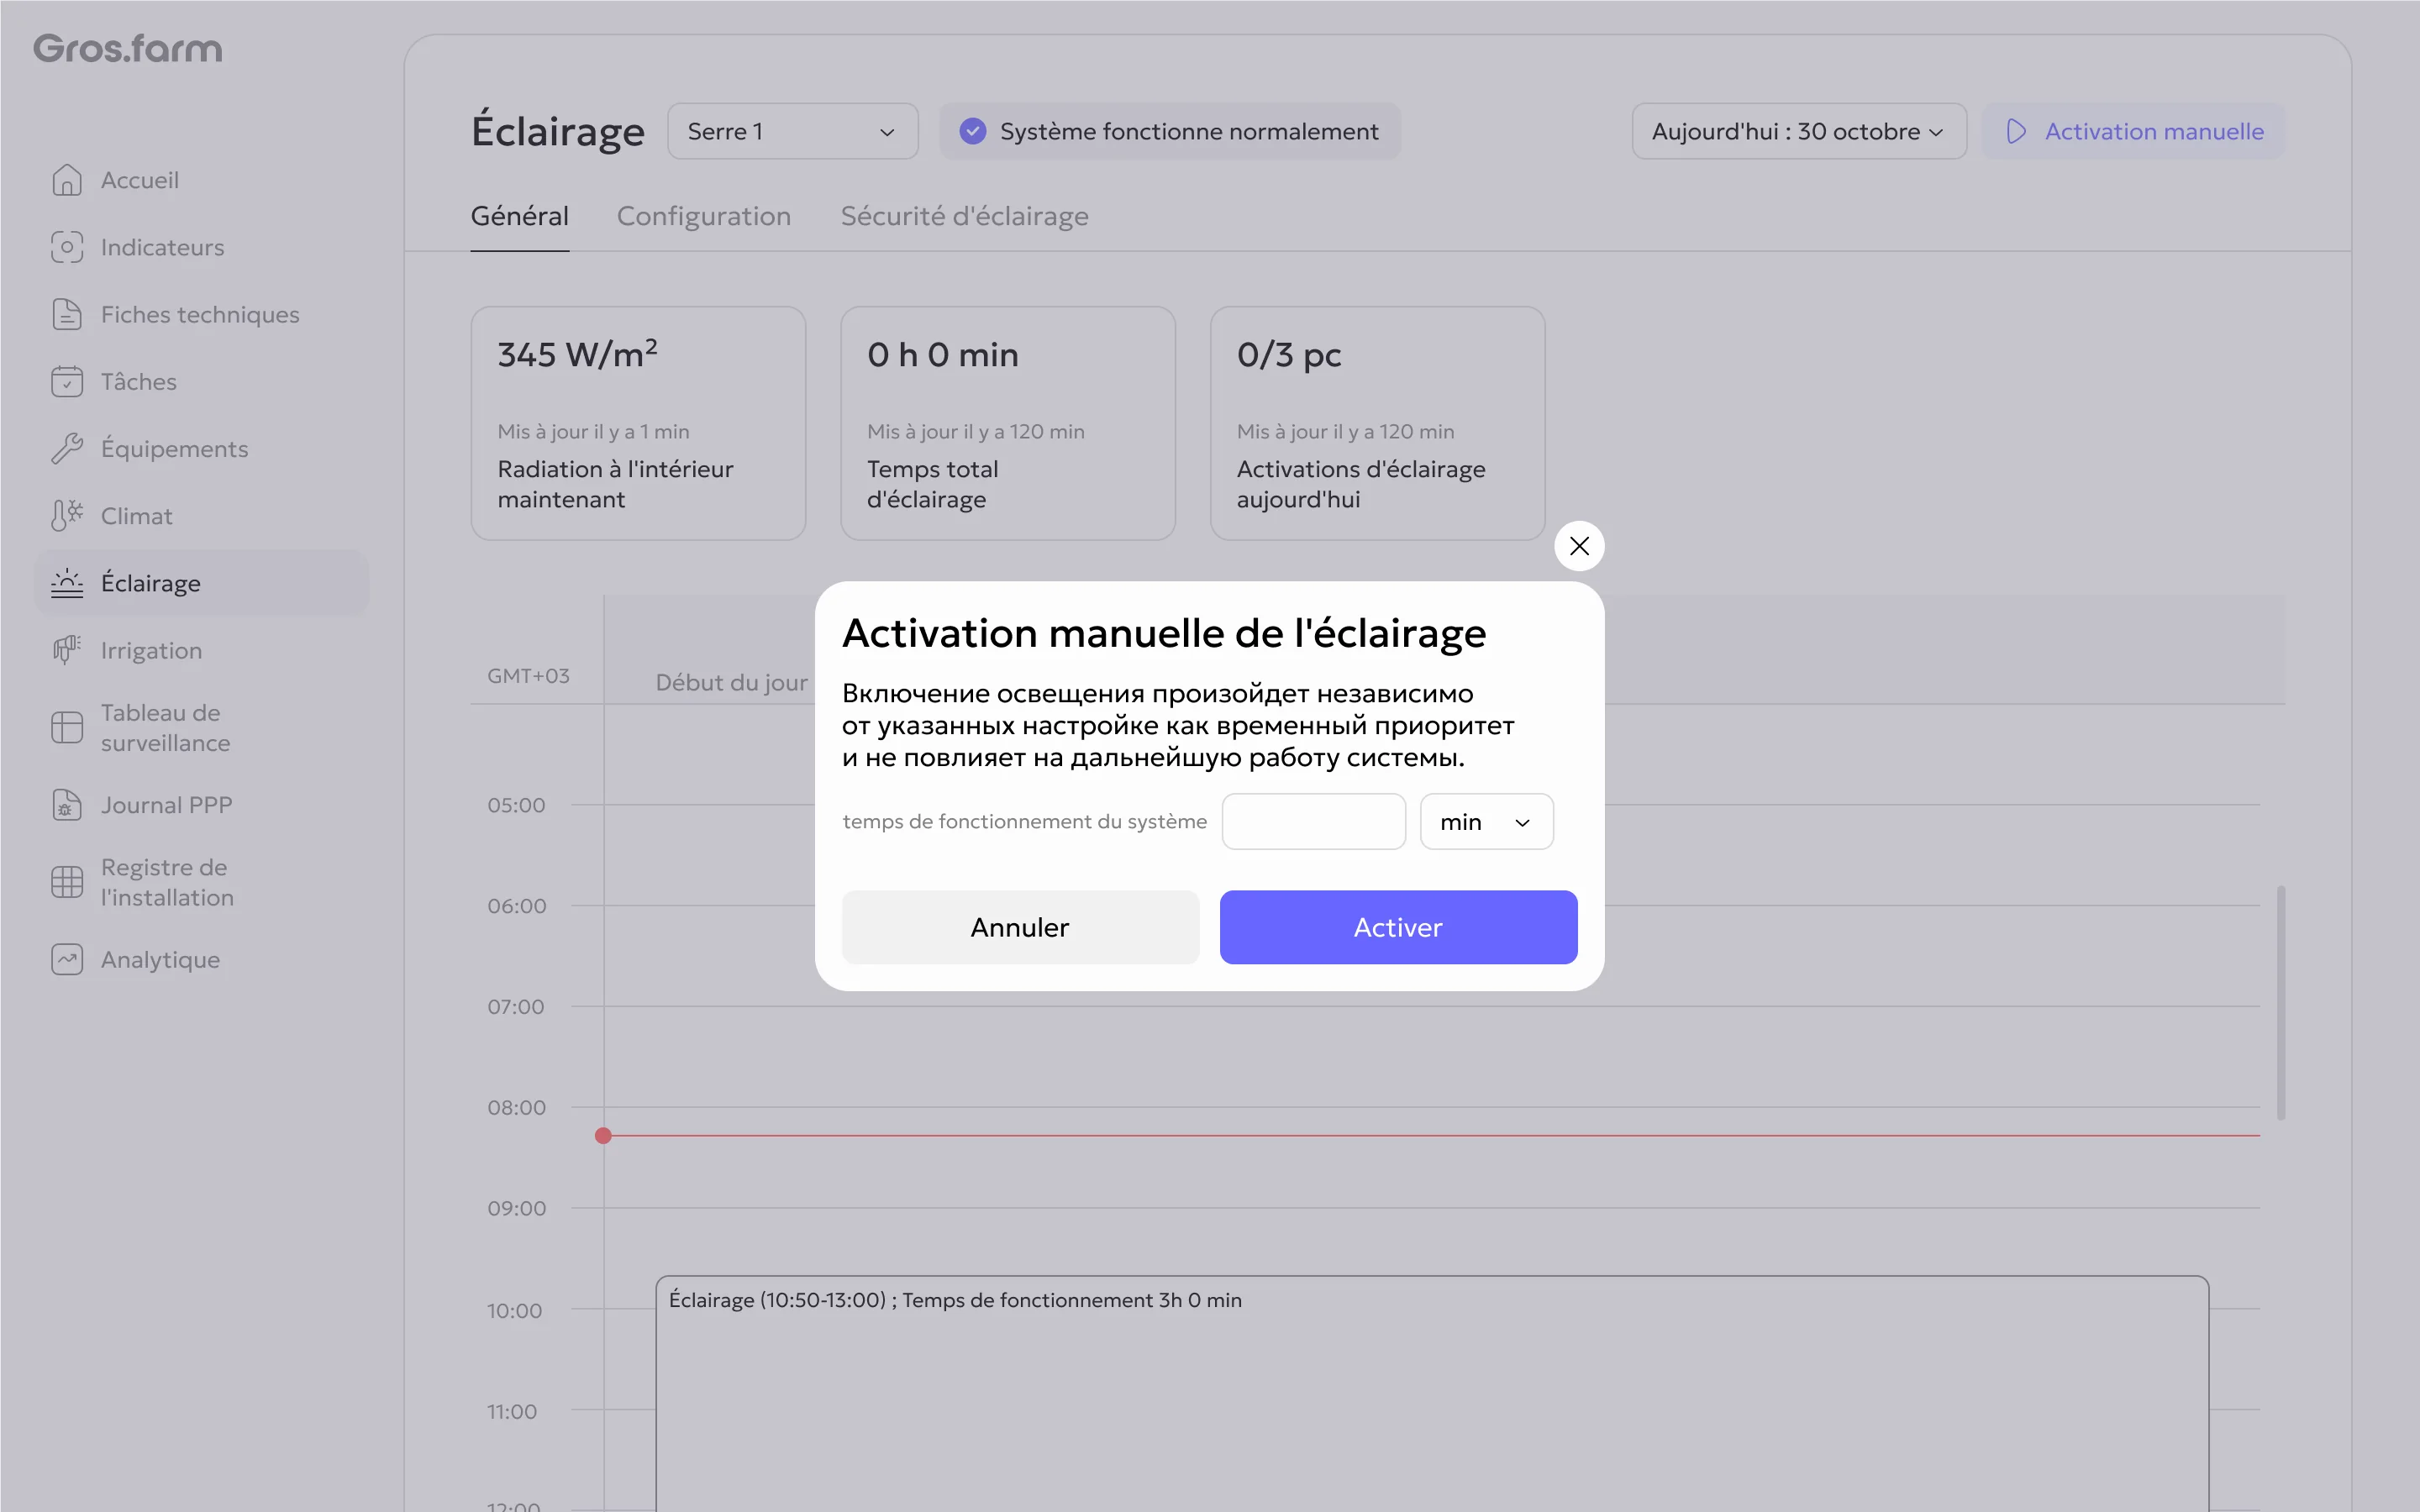Open the min time unit dropdown
2420x1512 pixels.
pyautogui.click(x=1486, y=821)
